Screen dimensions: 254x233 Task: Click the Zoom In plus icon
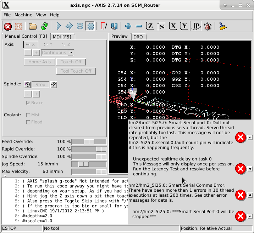point(128,26)
